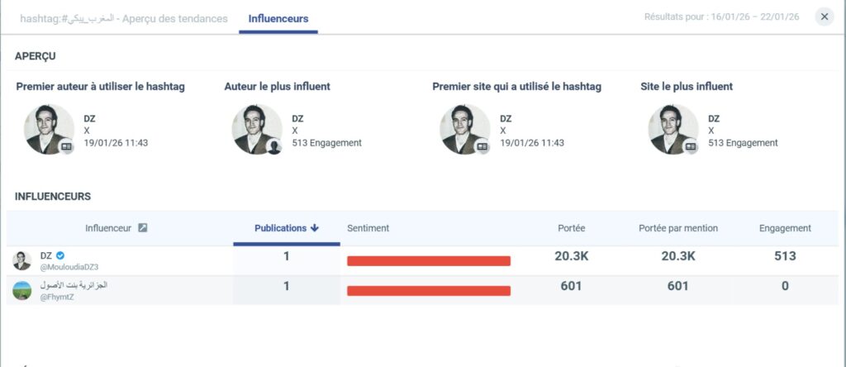This screenshot has height=367, width=846.
Task: Click the export icon beside Influenceur header
Action: pos(142,228)
